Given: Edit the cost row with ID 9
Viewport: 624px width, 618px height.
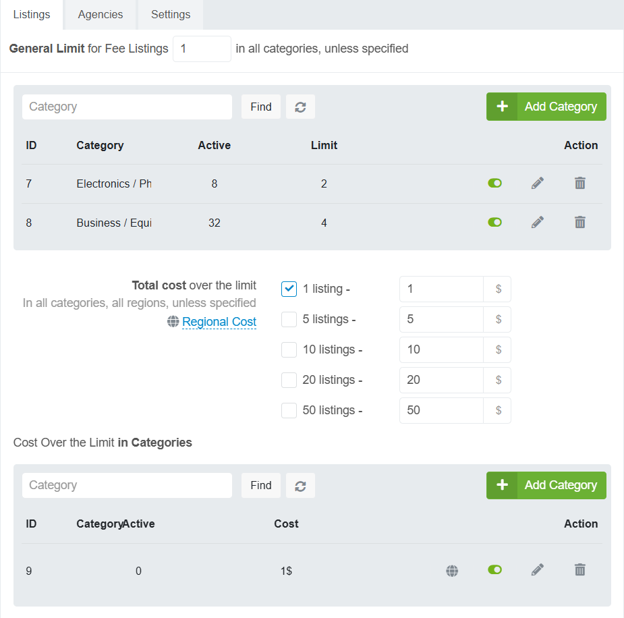Looking at the screenshot, I should (x=537, y=570).
